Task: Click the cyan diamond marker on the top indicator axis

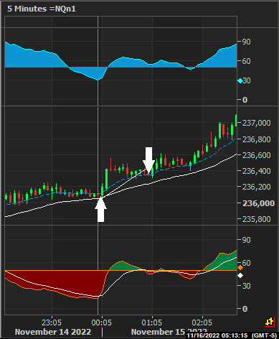Action: 240,81
